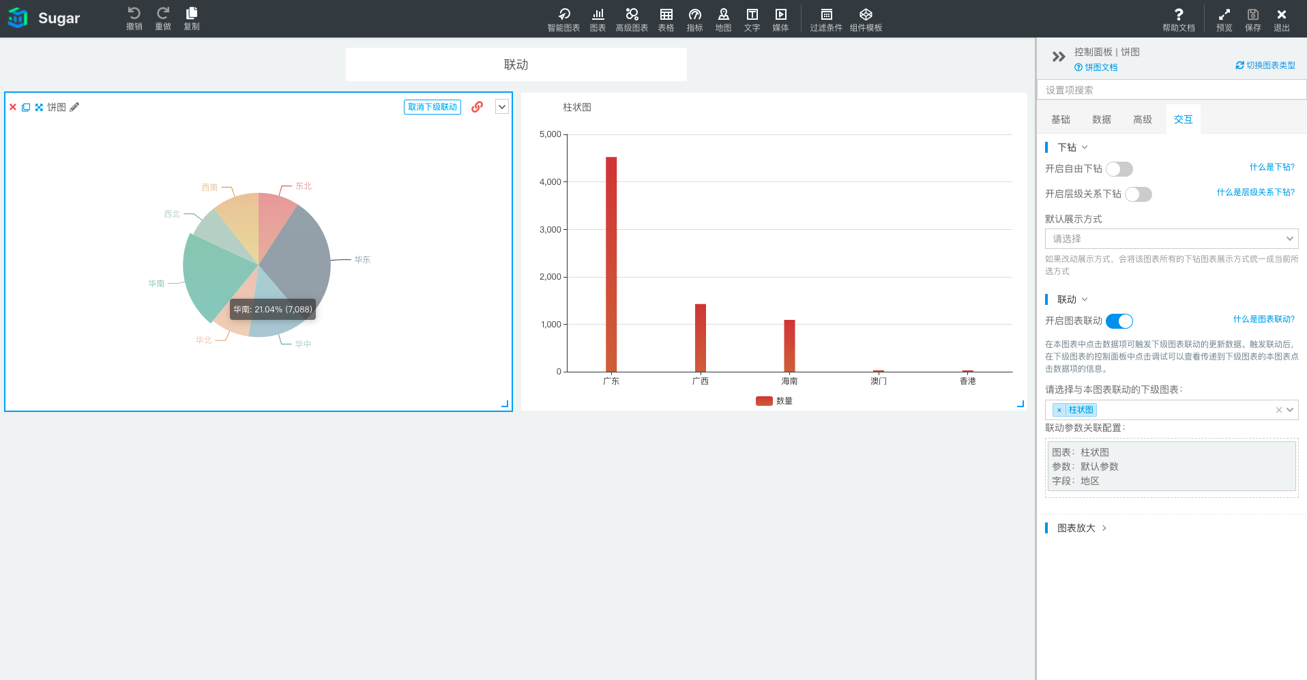Add a Media (媒体) component
Image resolution: width=1307 pixels, height=680 pixels.
[780, 20]
